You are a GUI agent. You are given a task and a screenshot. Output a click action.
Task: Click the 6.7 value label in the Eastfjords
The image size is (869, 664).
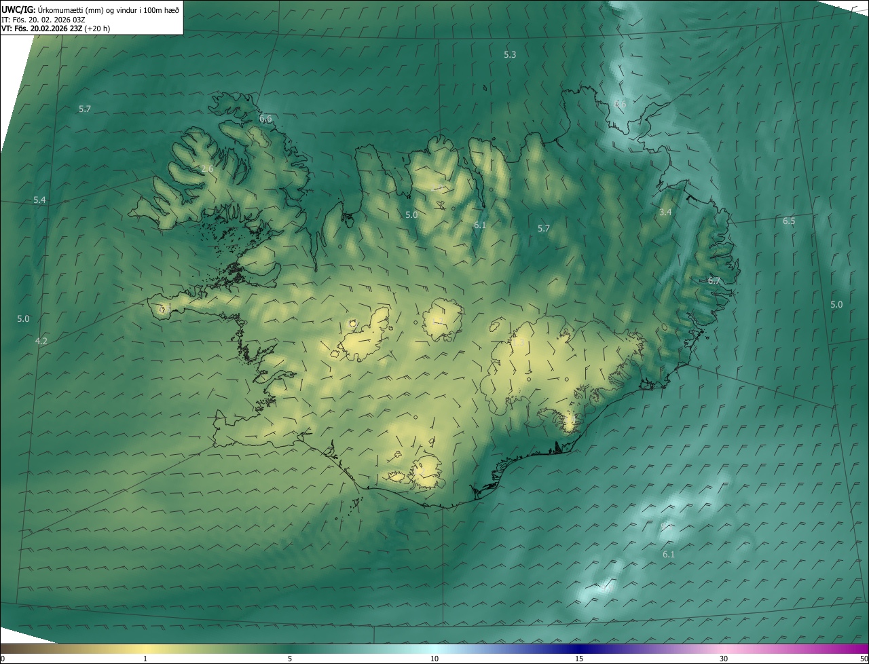[714, 280]
